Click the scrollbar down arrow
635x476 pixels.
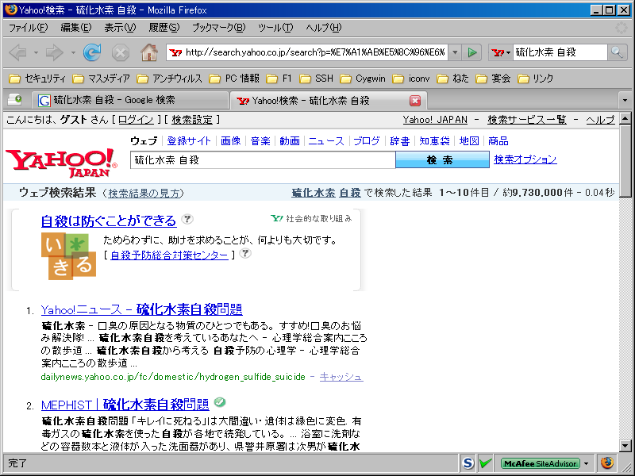point(625,446)
